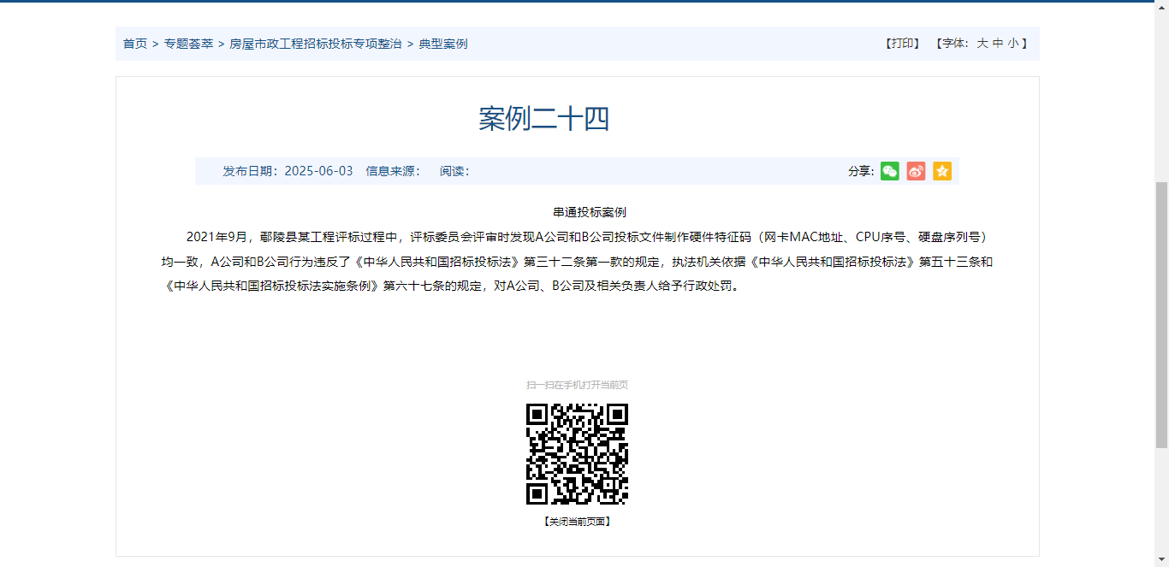Viewport: 1169px width, 567px height.
Task: Click the page vertical scrollbar thumb
Action: 1161,315
